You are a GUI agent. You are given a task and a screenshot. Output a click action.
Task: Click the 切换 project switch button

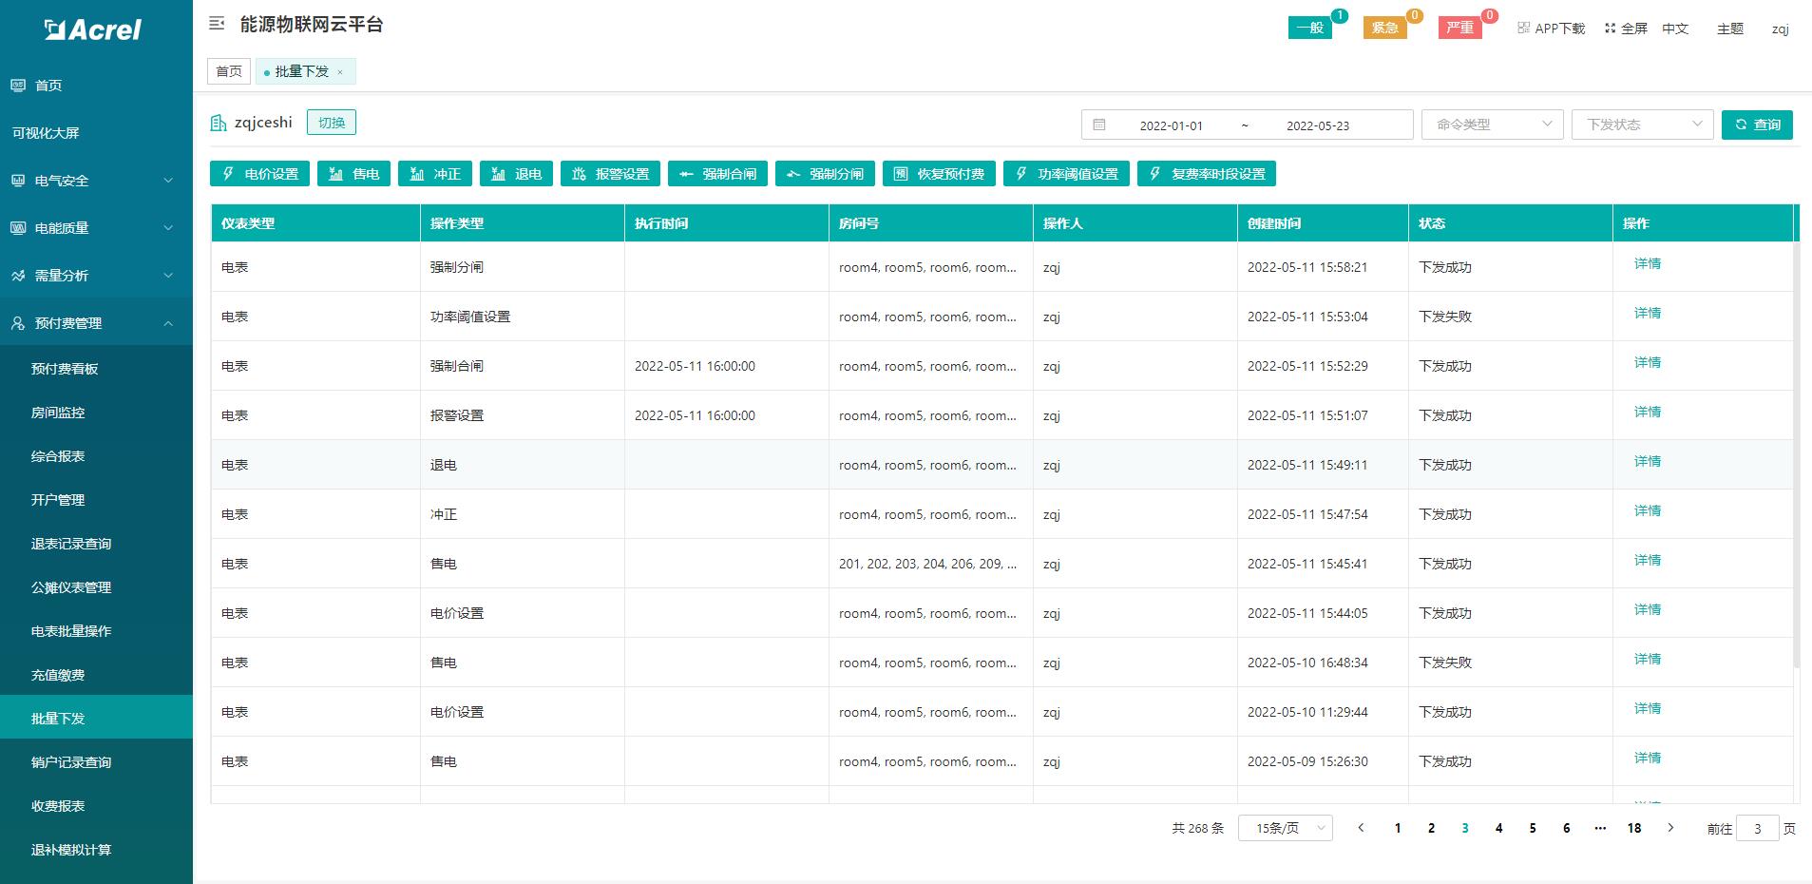(332, 123)
